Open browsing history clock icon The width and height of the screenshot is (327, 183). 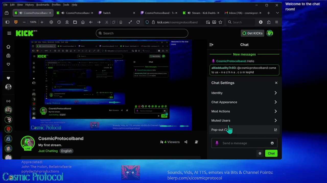point(59,22)
